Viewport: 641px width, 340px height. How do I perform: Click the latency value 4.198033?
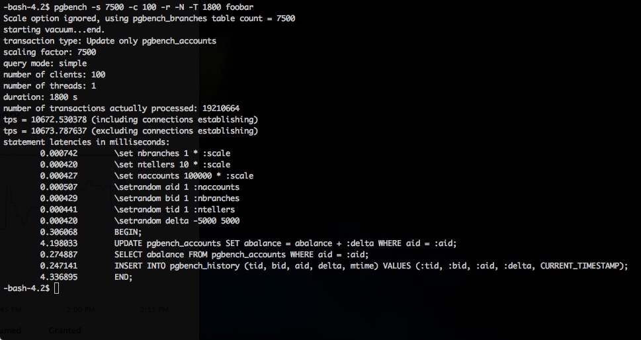click(x=58, y=243)
